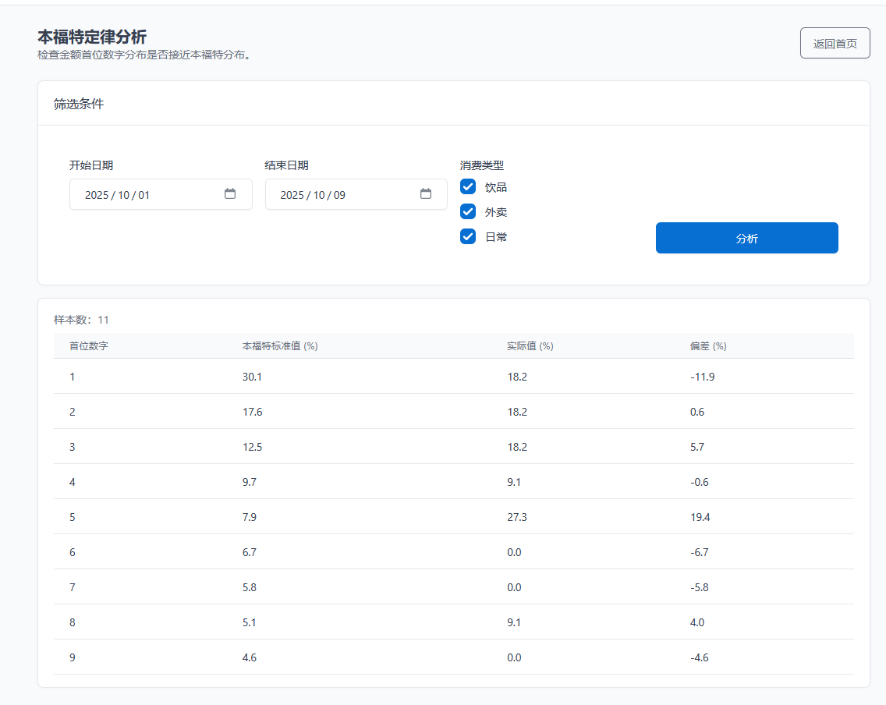Select the -11.9 deviation cell

click(702, 377)
